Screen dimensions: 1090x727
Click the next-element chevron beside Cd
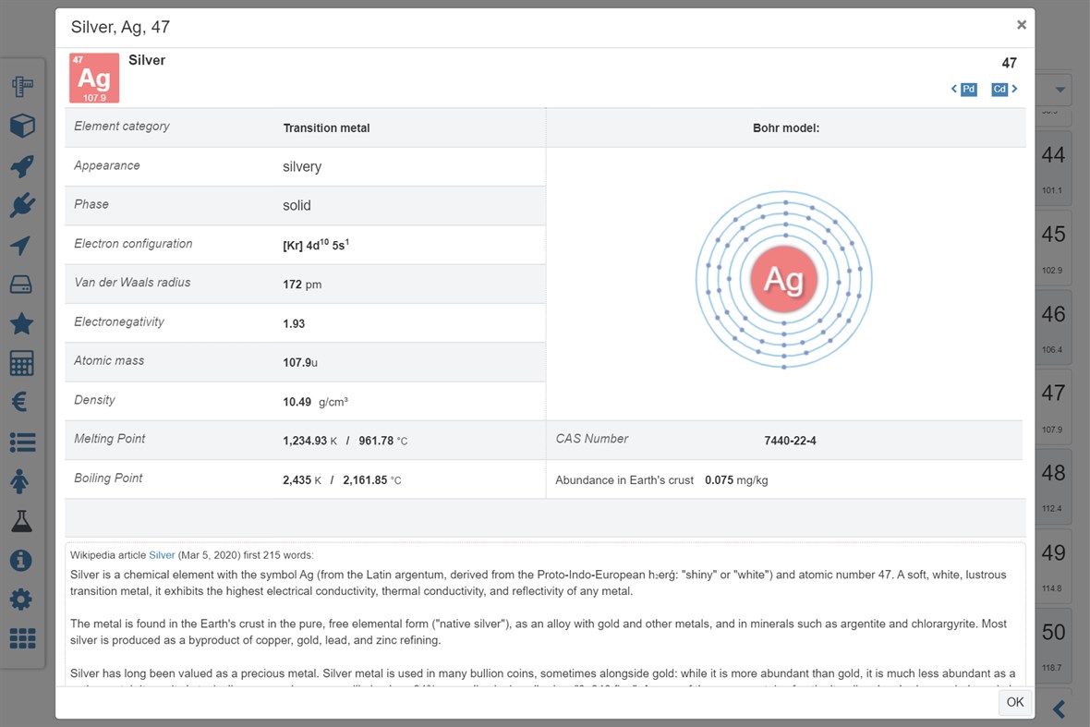(x=1014, y=89)
